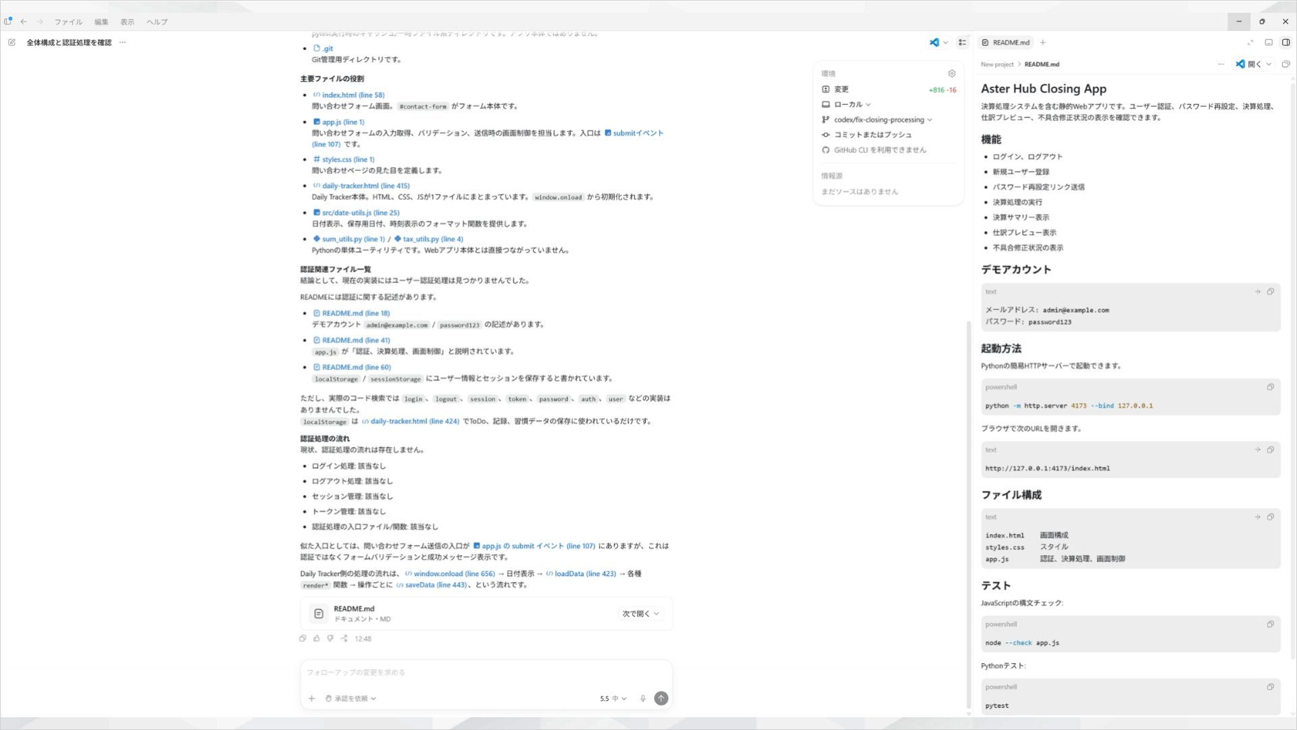This screenshot has width=1297, height=730.
Task: Open sum_utils.py (line 1) link
Action: point(349,239)
